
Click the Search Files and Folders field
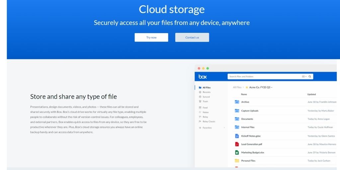(x=270, y=77)
